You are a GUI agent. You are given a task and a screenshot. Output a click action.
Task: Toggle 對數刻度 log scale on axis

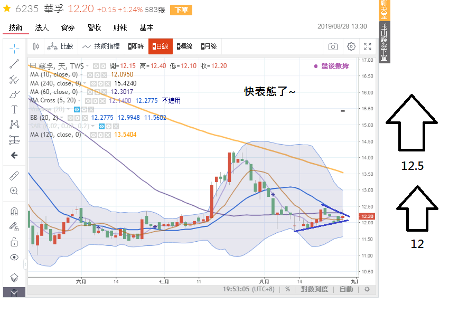[x=314, y=289]
